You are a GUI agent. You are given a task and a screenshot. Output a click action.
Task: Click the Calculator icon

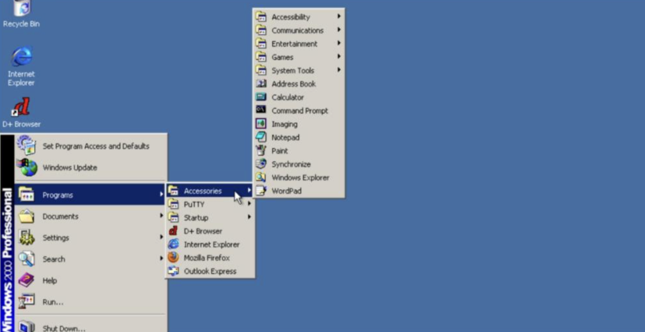click(261, 97)
